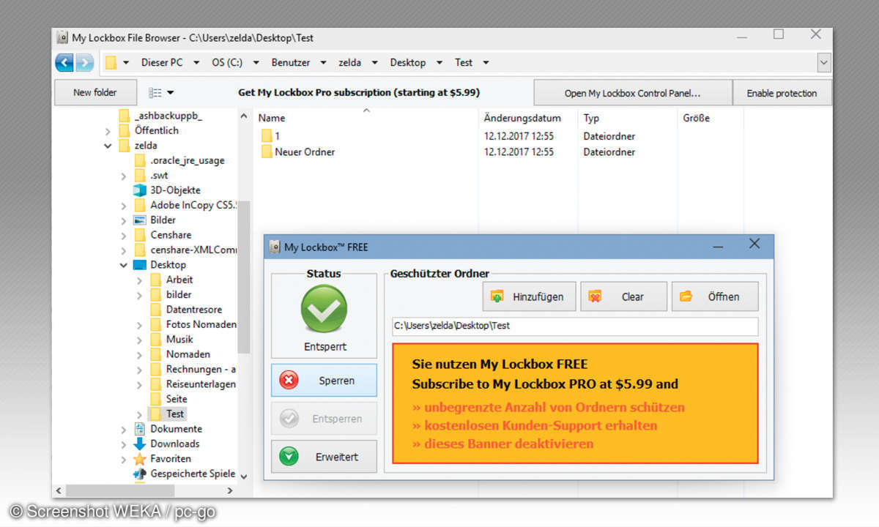Click the Dokumente icon in tree
The width and height of the screenshot is (879, 527).
pyautogui.click(x=140, y=429)
